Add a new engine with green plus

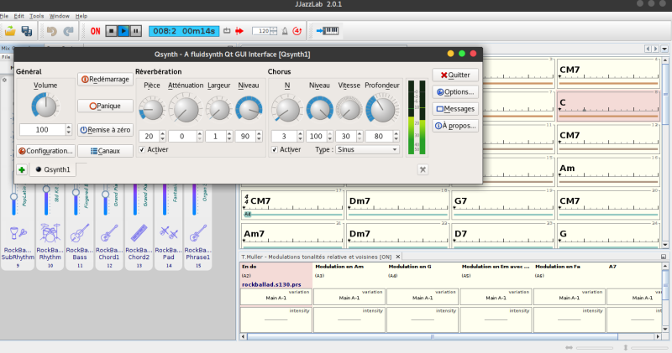(22, 169)
